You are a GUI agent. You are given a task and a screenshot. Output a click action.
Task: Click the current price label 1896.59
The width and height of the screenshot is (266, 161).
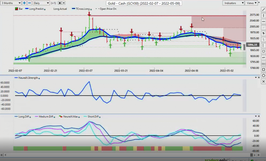pos(252,45)
